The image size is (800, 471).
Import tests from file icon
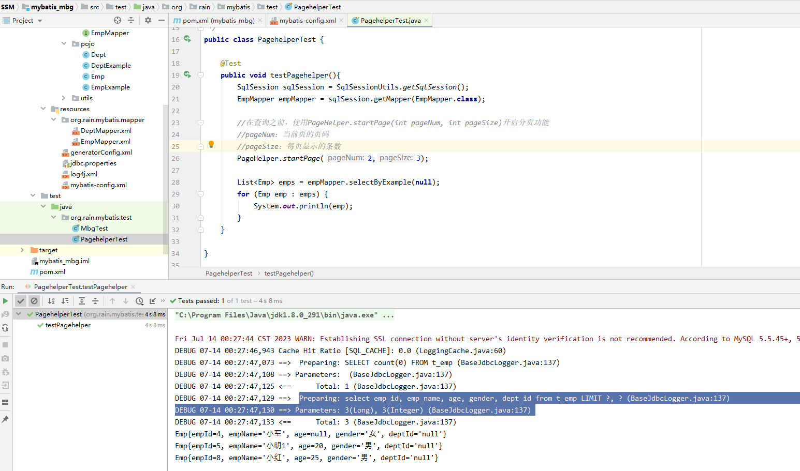pyautogui.click(x=153, y=301)
